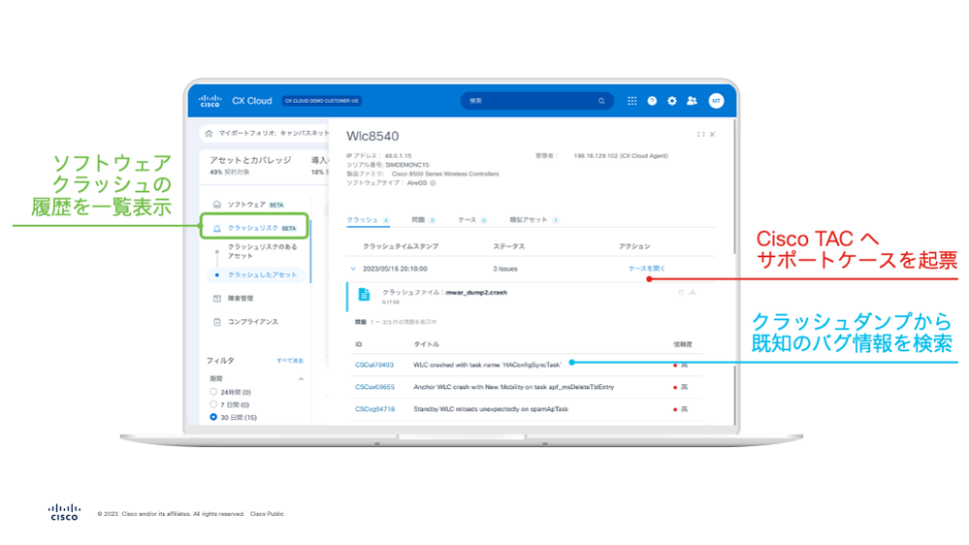
Task: Close the Wlc8540 detail panel
Action: pos(713,134)
